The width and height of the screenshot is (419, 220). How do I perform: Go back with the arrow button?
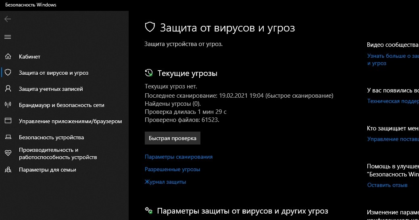click(8, 19)
